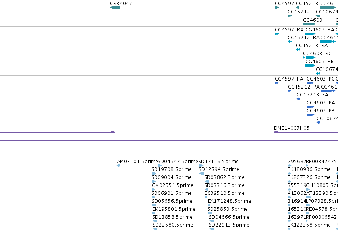The width and height of the screenshot is (338, 231).
Task: Click EST EK122358.5prime
Action: (289, 229)
